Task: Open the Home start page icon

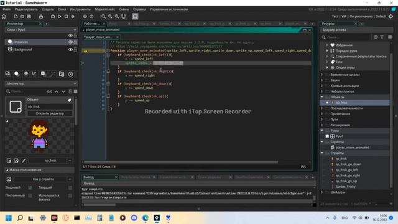Action: coord(4,17)
